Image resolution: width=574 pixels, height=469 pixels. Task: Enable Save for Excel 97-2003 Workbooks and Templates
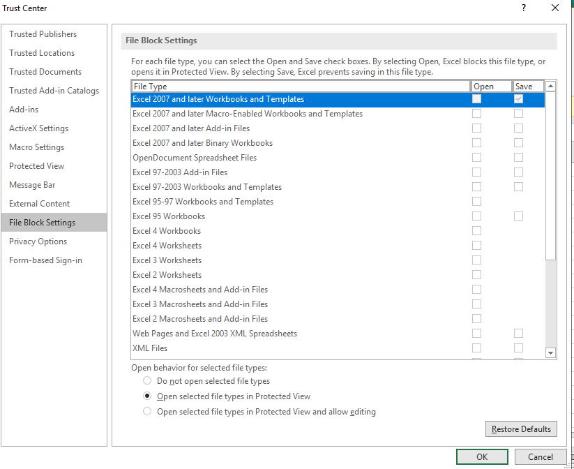518,186
